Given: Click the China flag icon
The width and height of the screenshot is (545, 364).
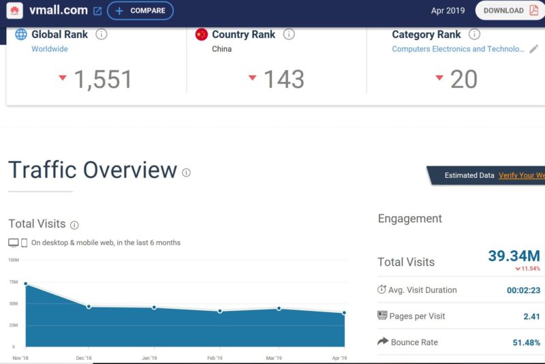Looking at the screenshot, I should click(201, 34).
